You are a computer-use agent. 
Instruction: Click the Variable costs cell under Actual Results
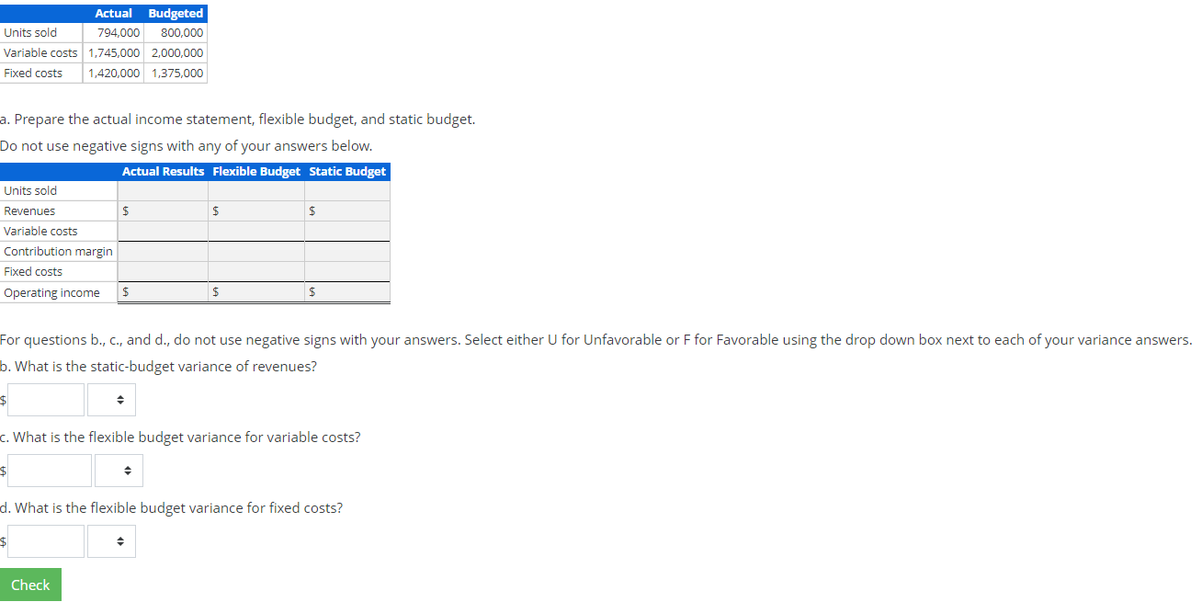coord(163,231)
